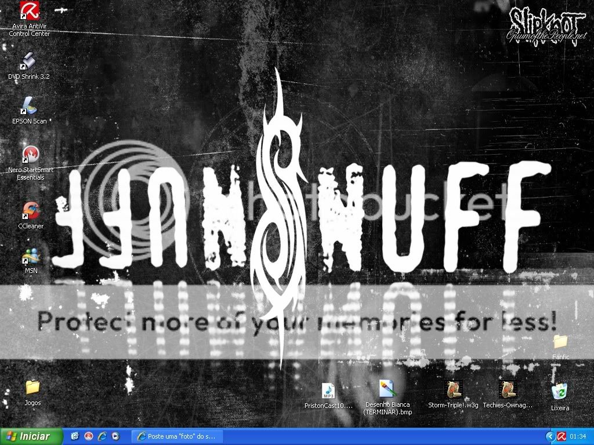Open Avira AntiVir Control Center shortcut
Image resolution: width=594 pixels, height=445 pixels.
[x=30, y=19]
